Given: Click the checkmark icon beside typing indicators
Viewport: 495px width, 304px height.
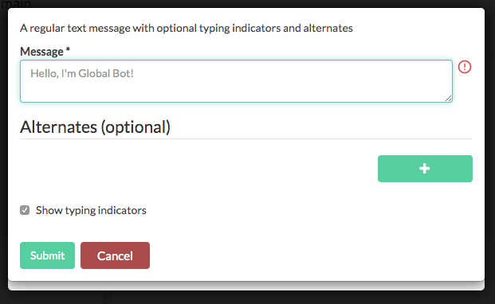Looking at the screenshot, I should (25, 210).
